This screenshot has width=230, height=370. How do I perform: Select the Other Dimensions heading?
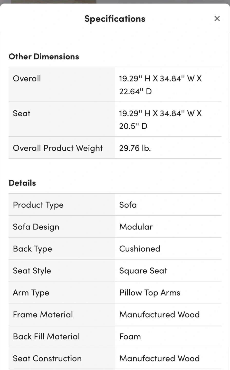click(x=44, y=57)
